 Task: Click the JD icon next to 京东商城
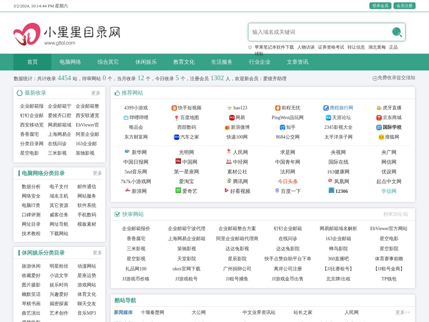(378, 118)
